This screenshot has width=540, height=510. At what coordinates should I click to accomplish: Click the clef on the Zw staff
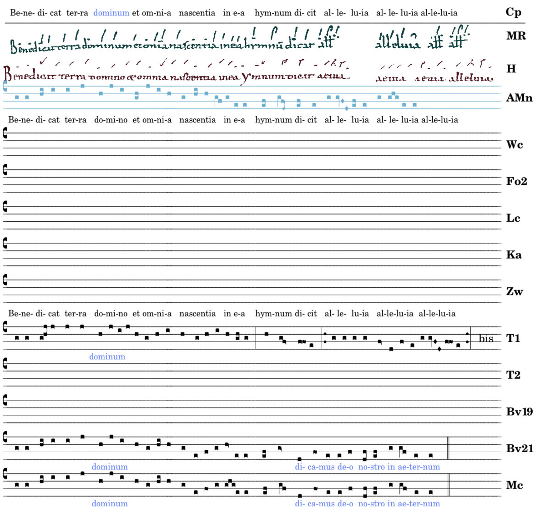pos(5,280)
